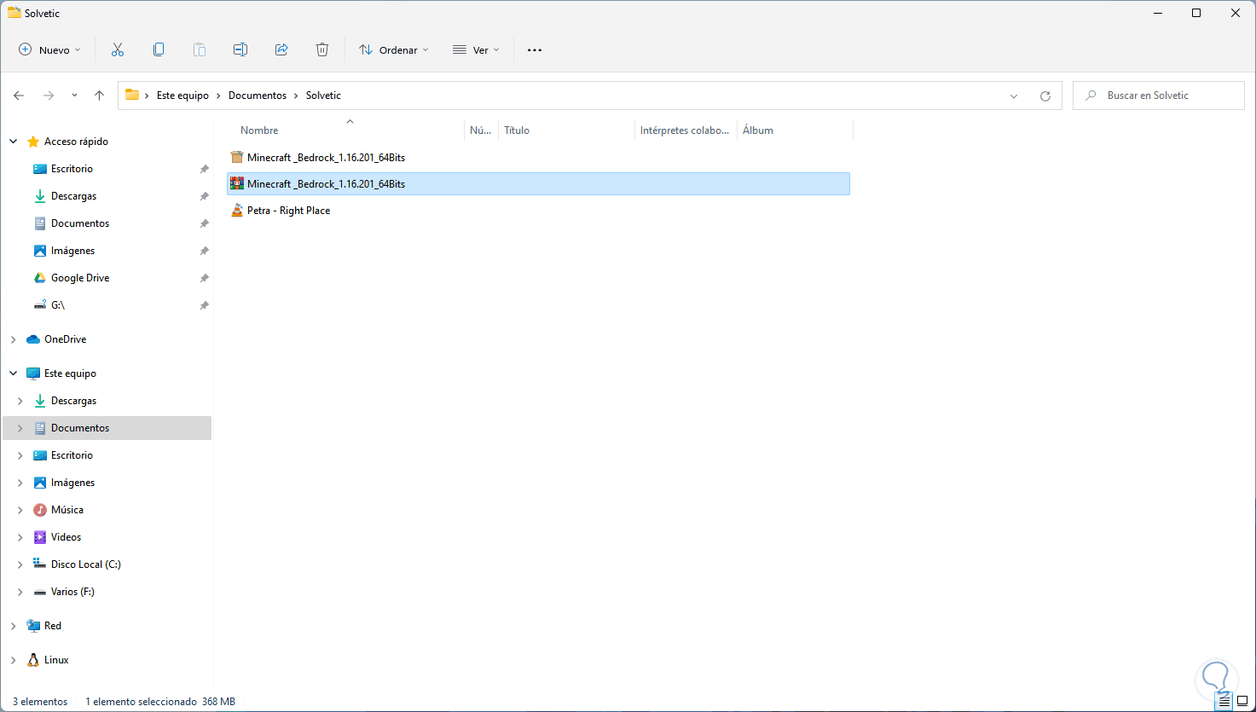Viewport: 1256px width, 712px height.
Task: Open the See more options ellipsis
Action: pyautogui.click(x=535, y=50)
